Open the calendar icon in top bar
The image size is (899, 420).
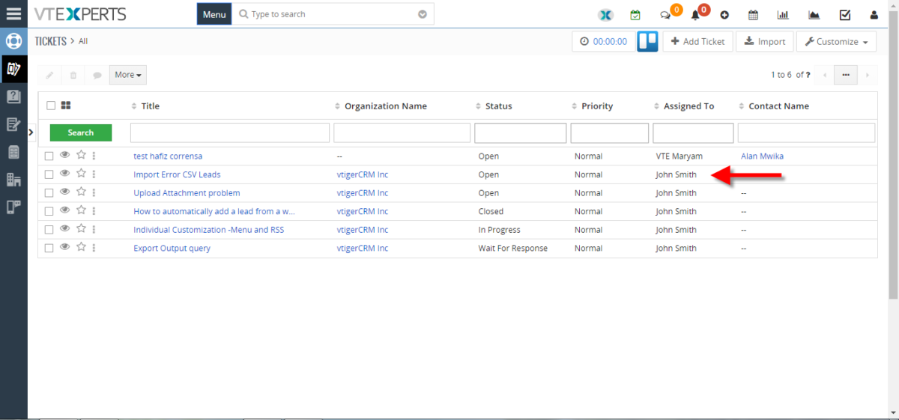(754, 15)
